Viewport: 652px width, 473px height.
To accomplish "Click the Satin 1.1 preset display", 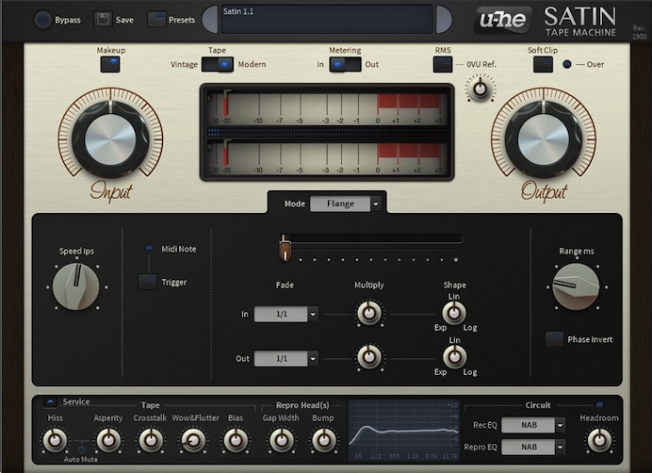I will pyautogui.click(x=327, y=19).
